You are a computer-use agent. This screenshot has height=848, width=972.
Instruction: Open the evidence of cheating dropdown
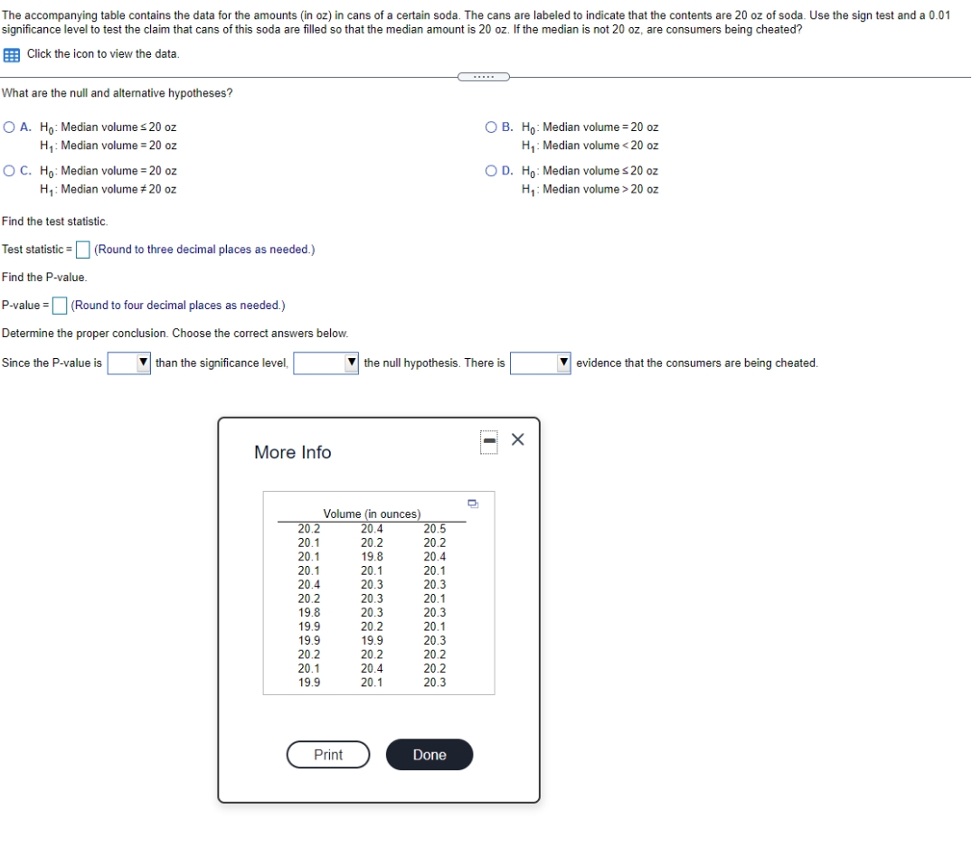[541, 363]
